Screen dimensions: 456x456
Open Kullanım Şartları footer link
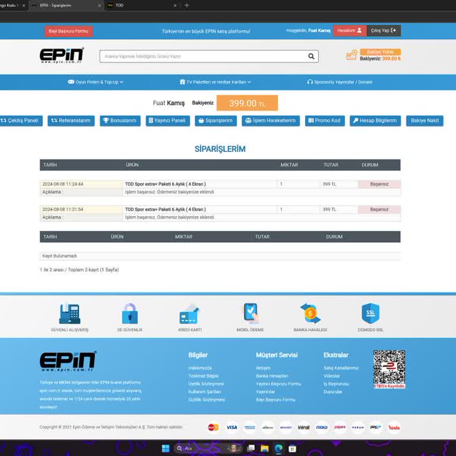[205, 392]
